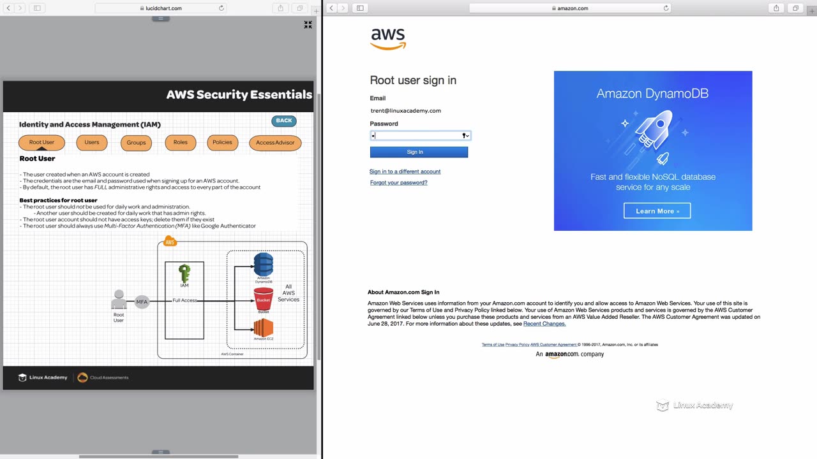Go back in the Lucidchart Safari window

(x=8, y=8)
